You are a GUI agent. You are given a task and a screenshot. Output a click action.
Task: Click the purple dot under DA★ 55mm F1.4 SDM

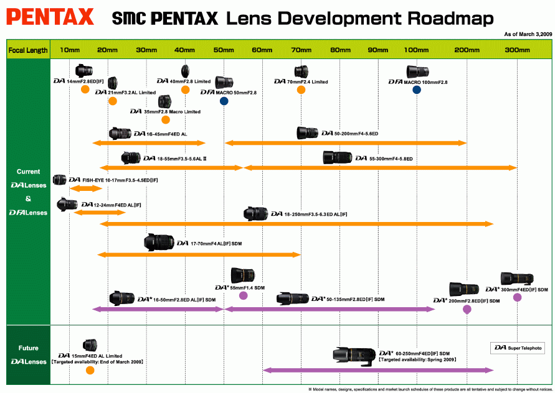coord(243,296)
